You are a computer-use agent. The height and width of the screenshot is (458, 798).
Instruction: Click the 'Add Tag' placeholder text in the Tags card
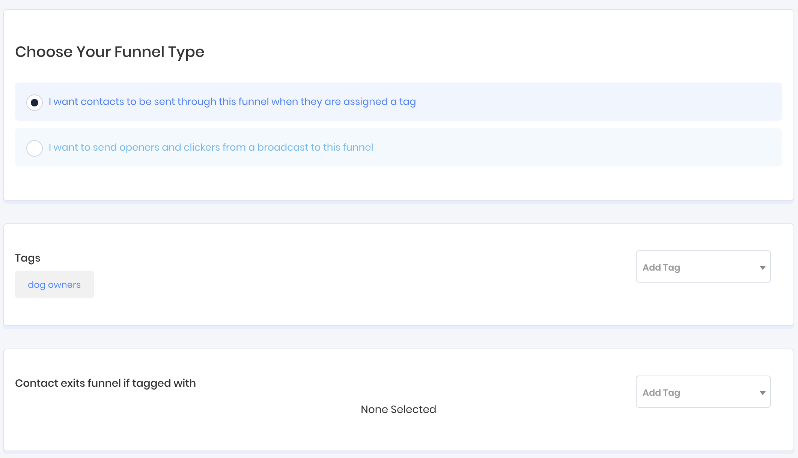click(661, 268)
